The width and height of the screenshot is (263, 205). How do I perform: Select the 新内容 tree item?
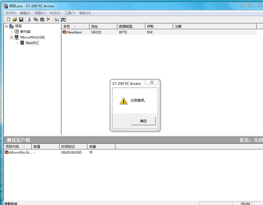coord(25,32)
